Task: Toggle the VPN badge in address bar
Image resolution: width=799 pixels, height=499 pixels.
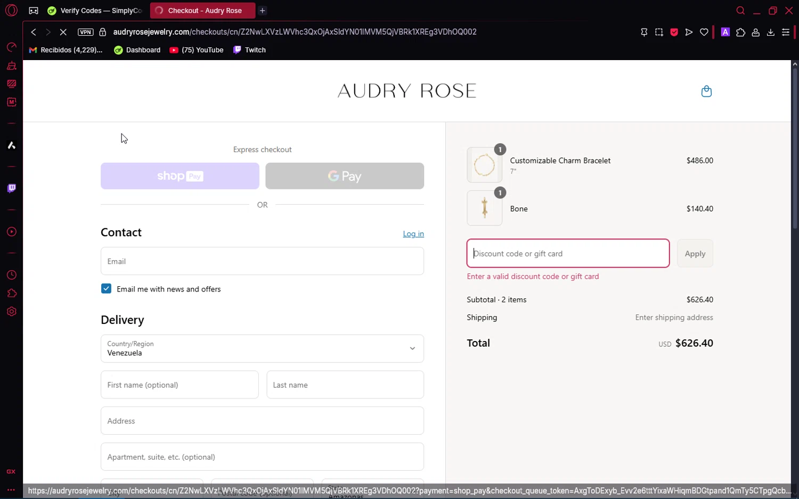Action: pos(85,32)
